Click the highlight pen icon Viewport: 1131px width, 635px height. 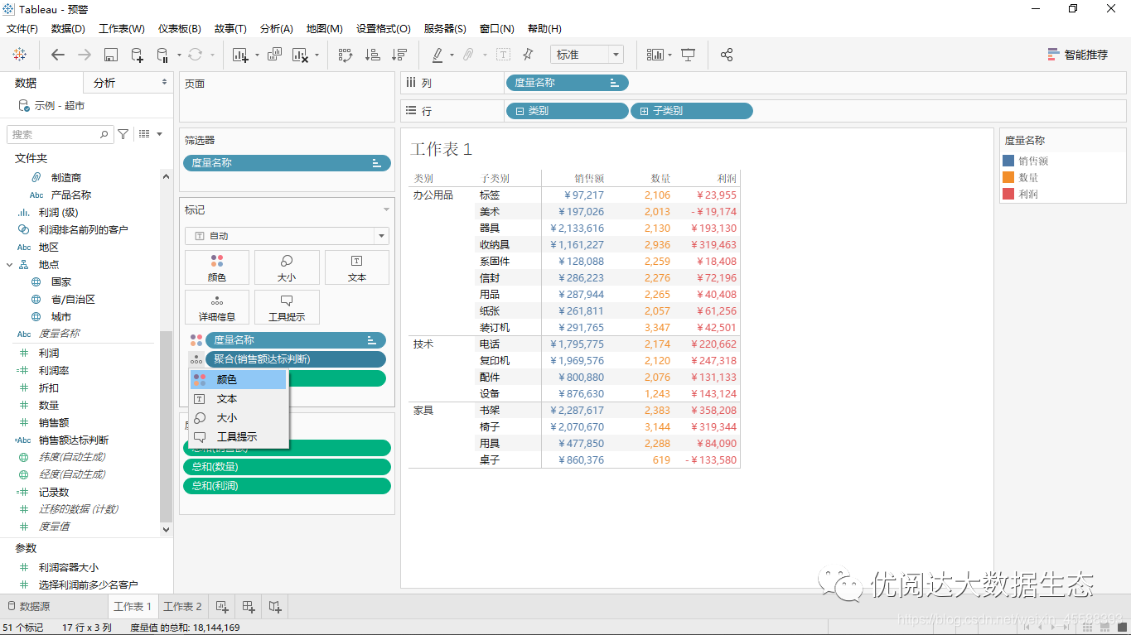tap(437, 55)
